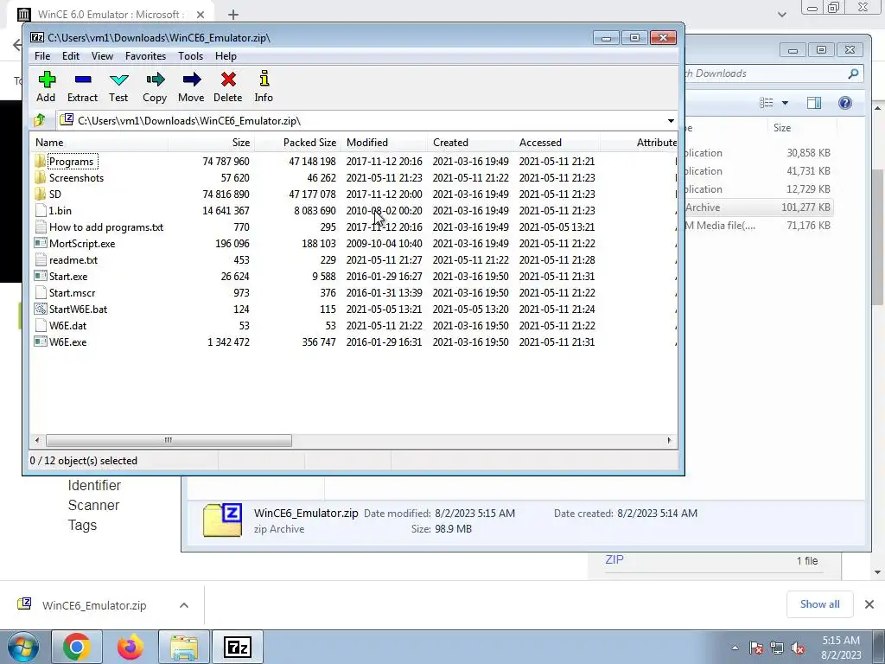The width and height of the screenshot is (885, 664).
Task: Open the File menu
Action: [42, 56]
